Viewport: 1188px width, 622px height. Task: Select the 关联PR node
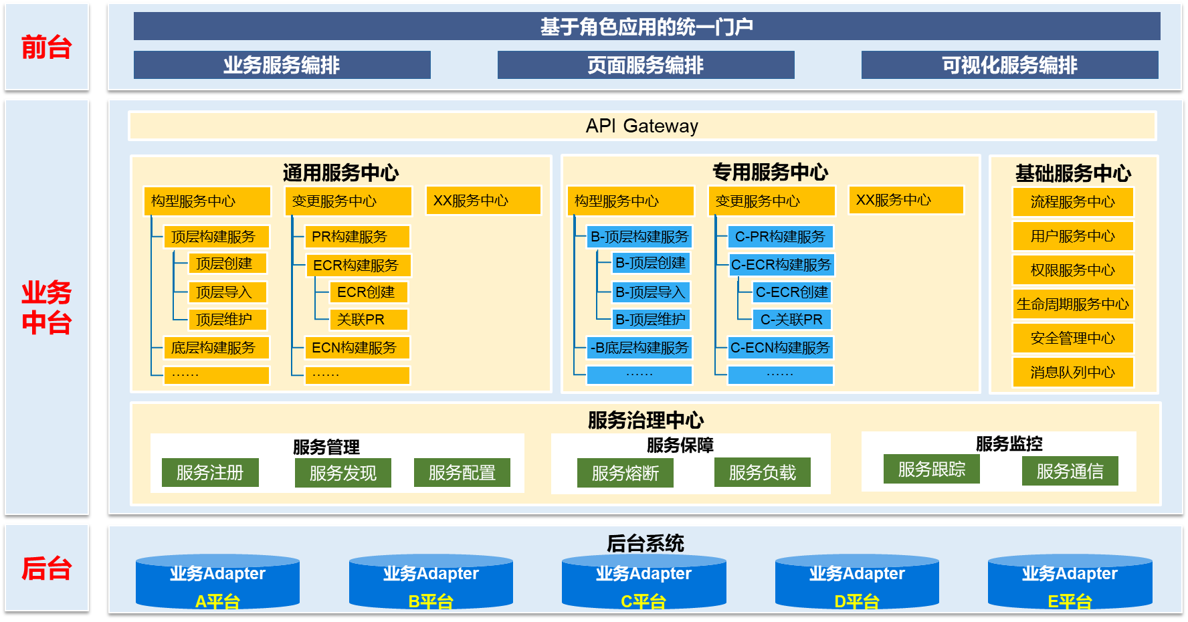369,320
